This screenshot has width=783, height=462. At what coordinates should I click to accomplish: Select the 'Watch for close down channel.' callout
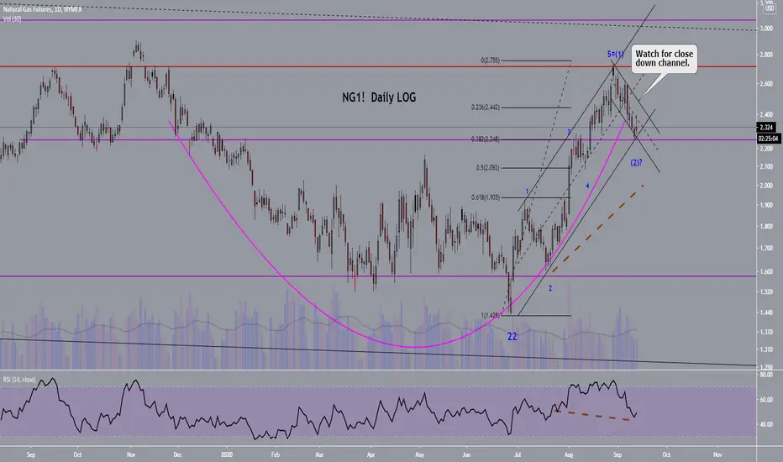tap(664, 59)
